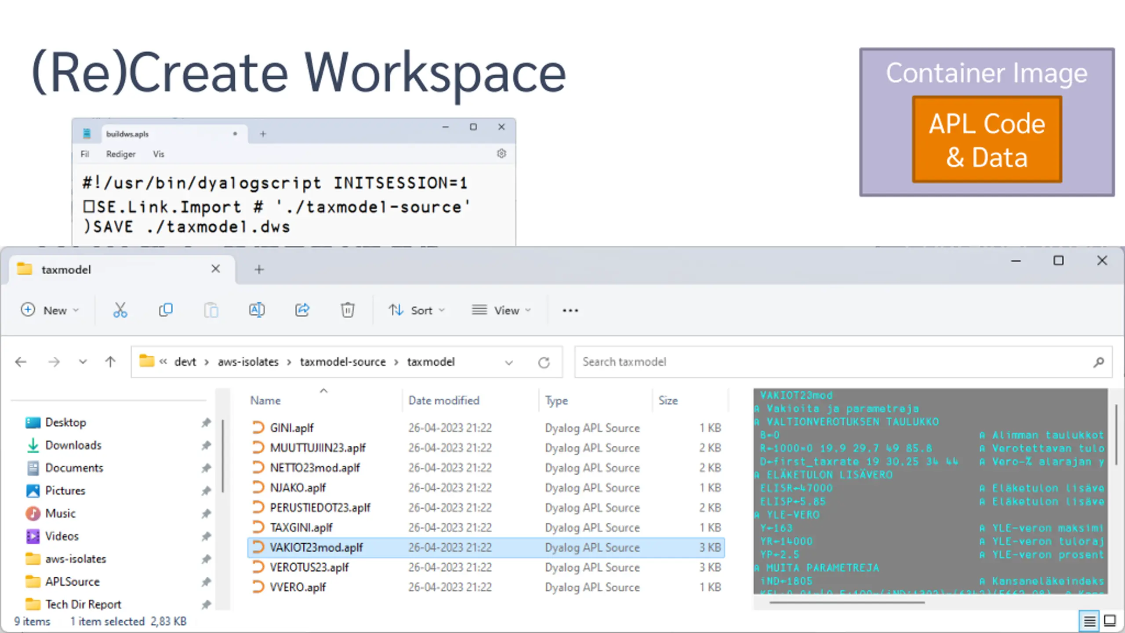Go up one folder level arrow
1125x633 pixels.
(110, 362)
